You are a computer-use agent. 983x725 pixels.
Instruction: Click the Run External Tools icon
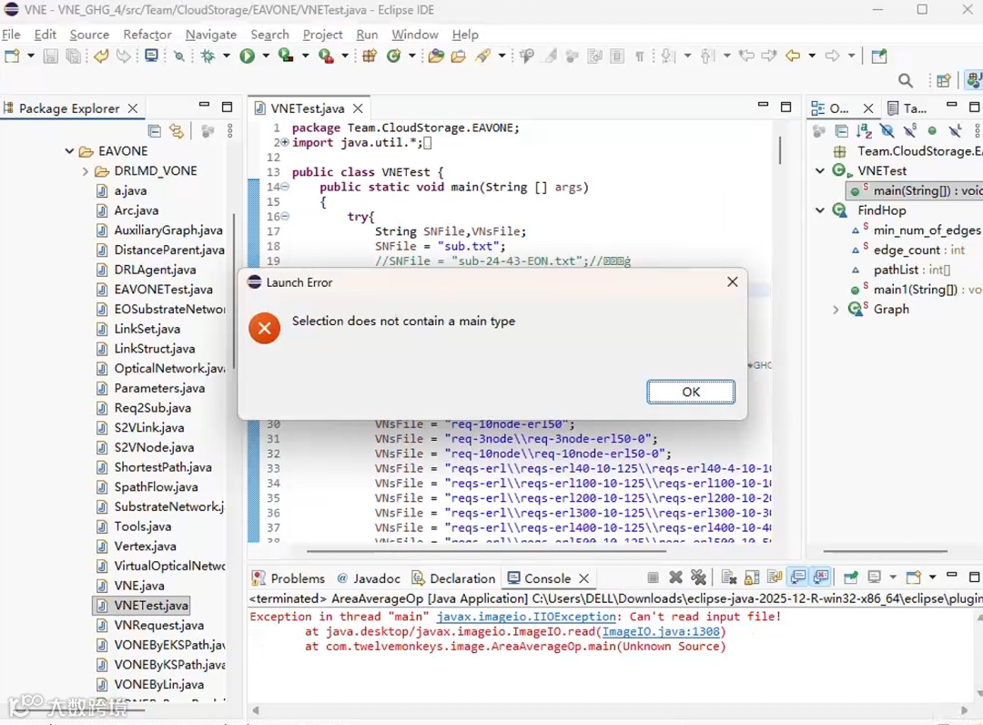325,56
